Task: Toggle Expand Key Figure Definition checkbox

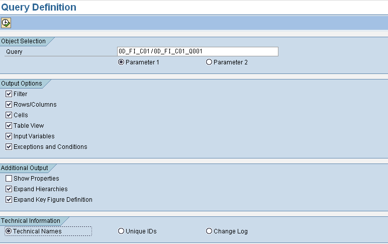Action: pyautogui.click(x=9, y=200)
